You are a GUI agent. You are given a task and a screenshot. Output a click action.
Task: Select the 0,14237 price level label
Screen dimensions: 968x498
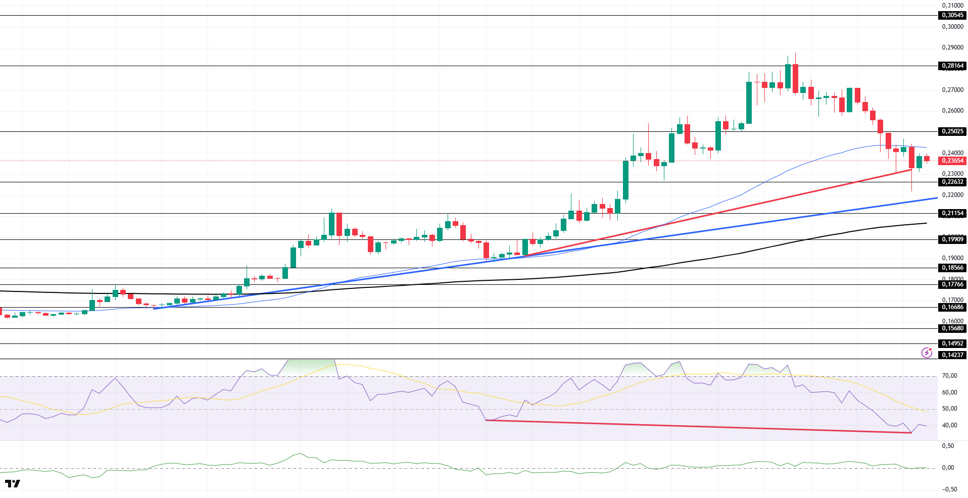pos(952,355)
